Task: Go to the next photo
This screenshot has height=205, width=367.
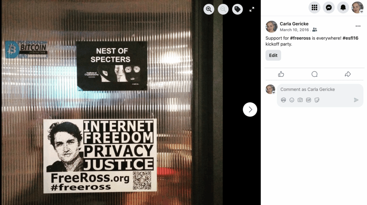Action: click(250, 109)
